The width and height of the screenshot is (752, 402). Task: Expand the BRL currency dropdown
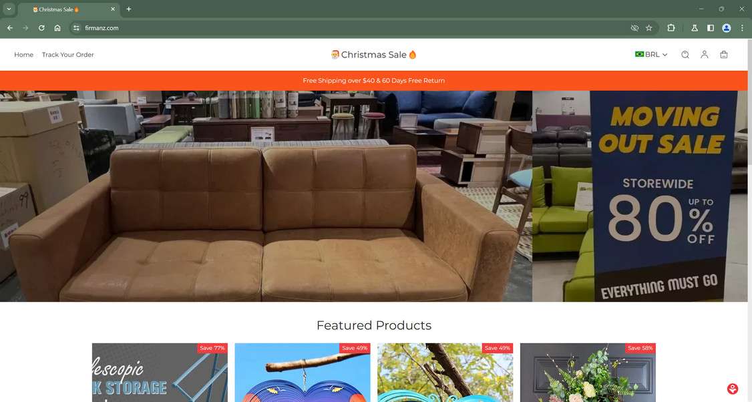coord(650,55)
